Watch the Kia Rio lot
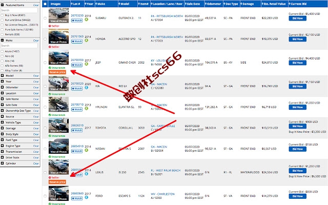 77,89
